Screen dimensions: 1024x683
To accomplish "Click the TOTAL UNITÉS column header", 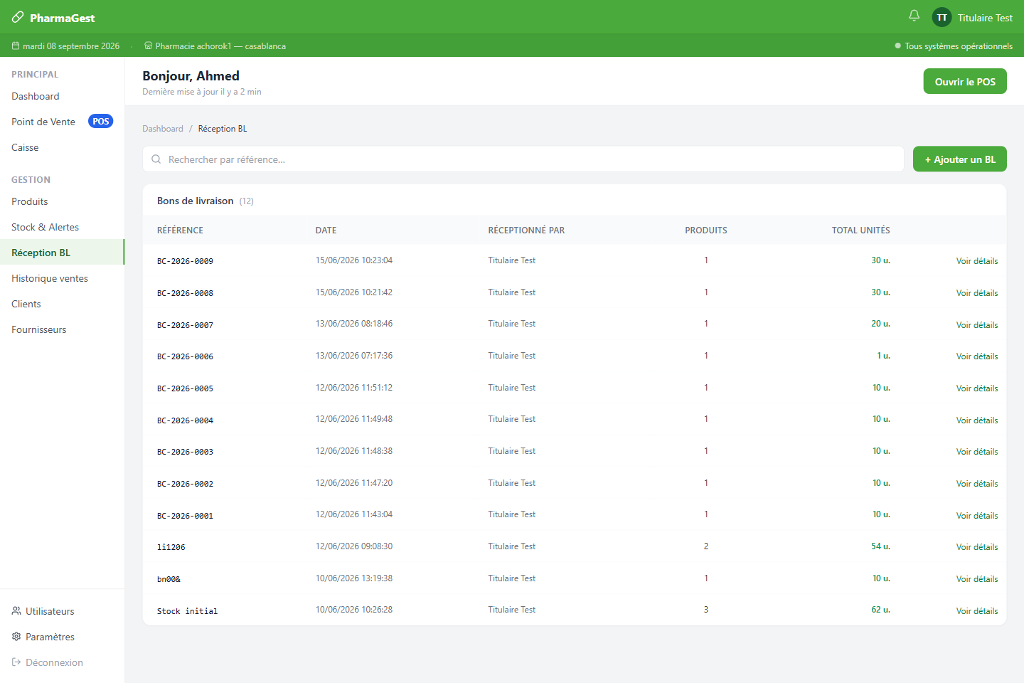I will 861,231.
